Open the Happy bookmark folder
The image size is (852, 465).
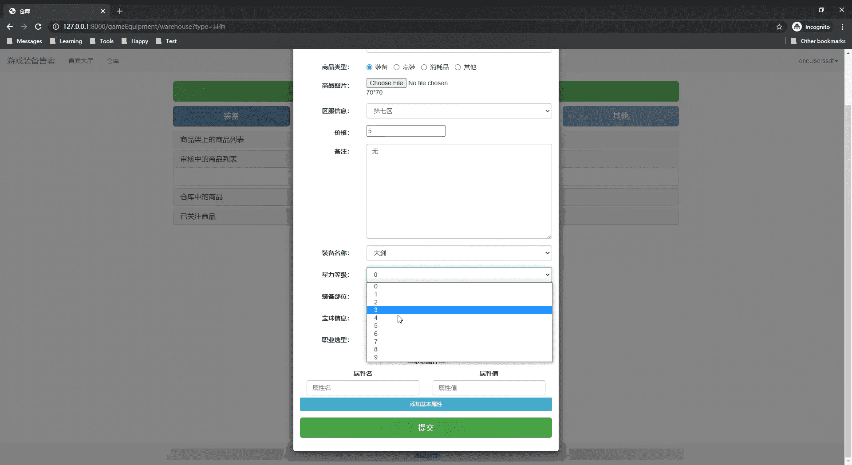(135, 41)
